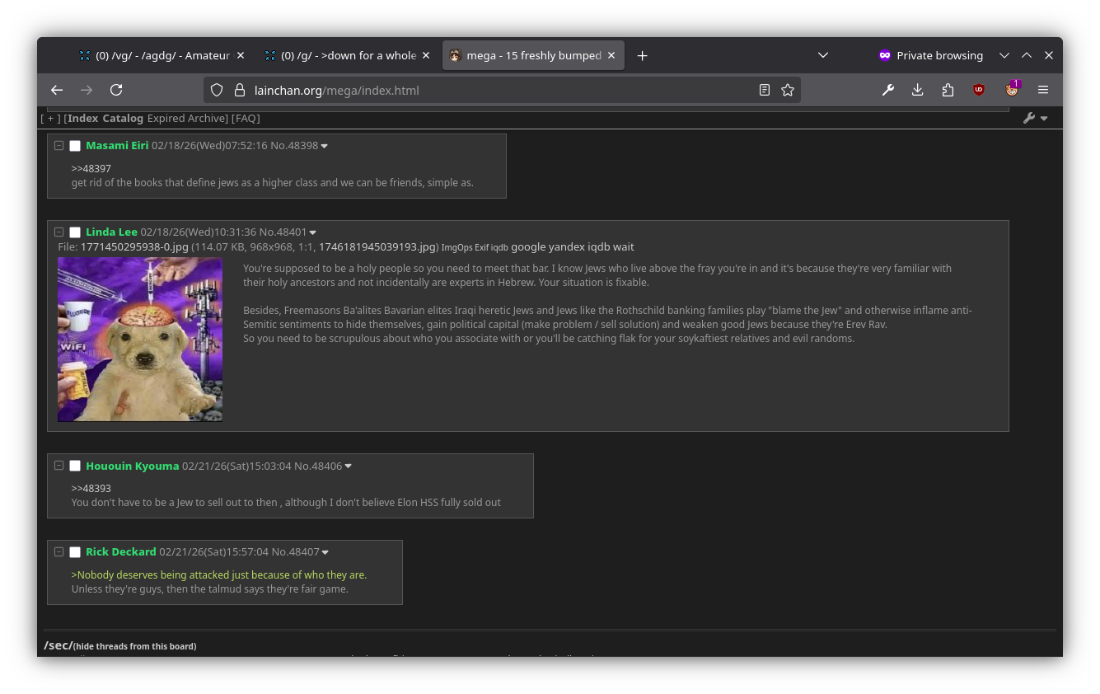Screen dimensions: 1100x694
Task: Collapse the Hououin Kyouma post
Action: (59, 466)
